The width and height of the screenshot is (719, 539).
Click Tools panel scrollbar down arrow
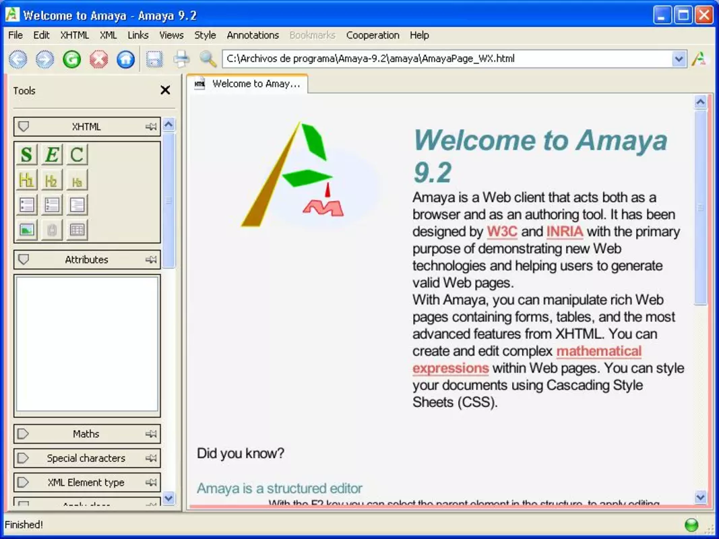tap(168, 498)
